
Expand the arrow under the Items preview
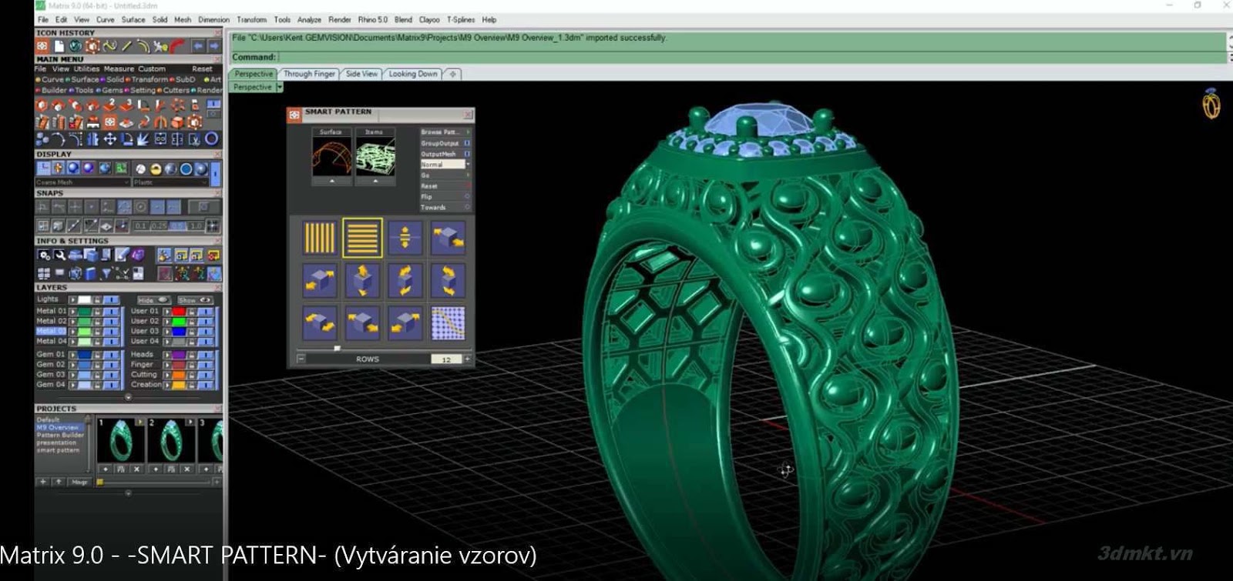[375, 181]
